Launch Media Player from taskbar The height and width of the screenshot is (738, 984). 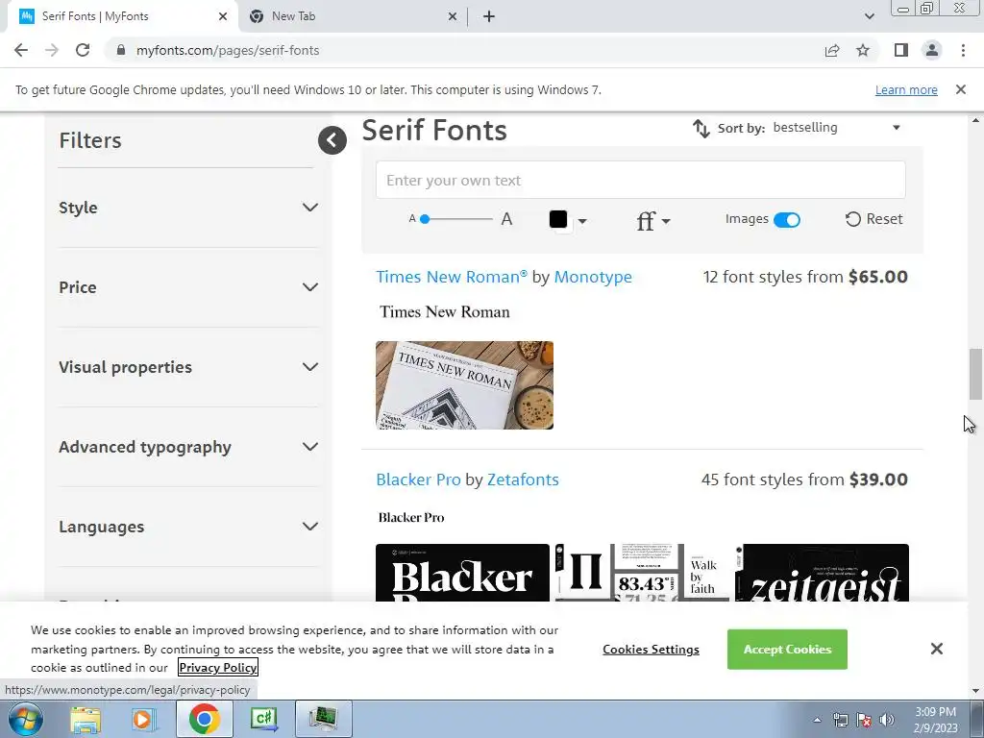click(143, 719)
